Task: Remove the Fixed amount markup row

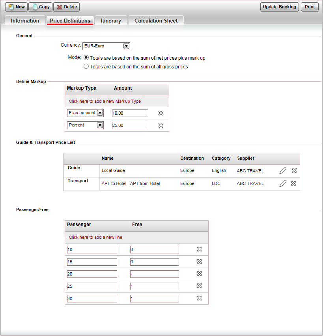Action: (161, 113)
